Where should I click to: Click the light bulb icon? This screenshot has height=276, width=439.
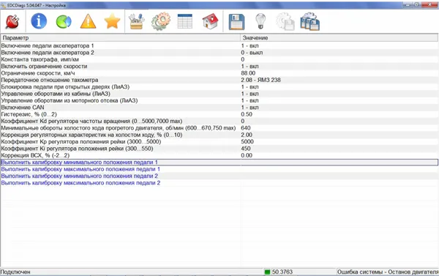coord(260,21)
